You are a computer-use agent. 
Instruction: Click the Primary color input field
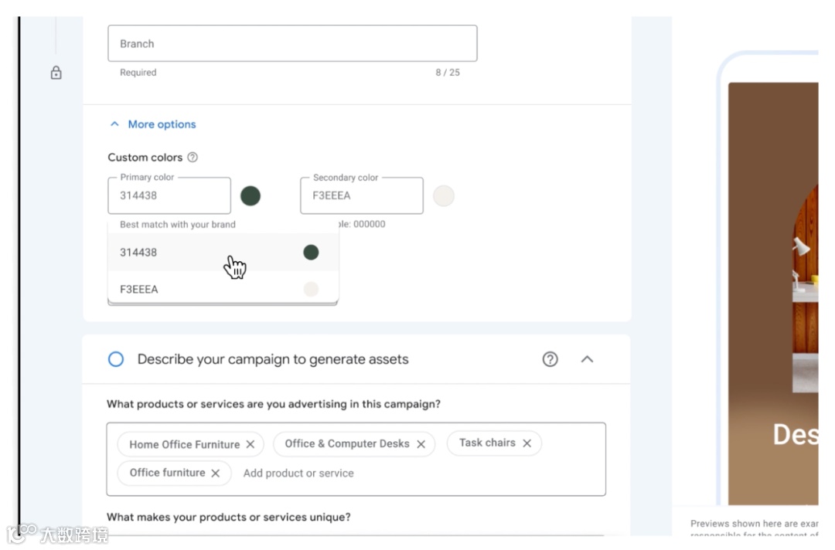pyautogui.click(x=169, y=196)
